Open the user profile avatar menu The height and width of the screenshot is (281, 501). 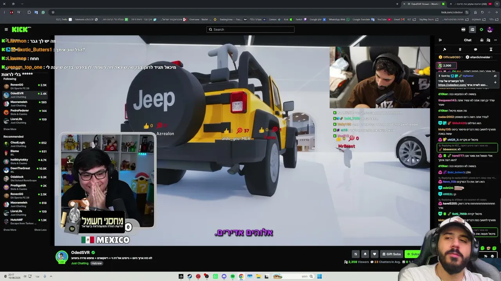[x=490, y=29]
